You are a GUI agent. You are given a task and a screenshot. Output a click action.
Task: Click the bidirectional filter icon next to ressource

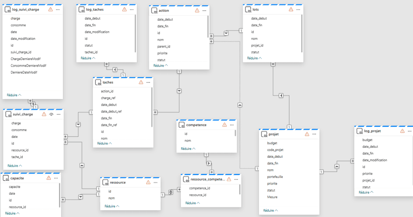pos(171,192)
